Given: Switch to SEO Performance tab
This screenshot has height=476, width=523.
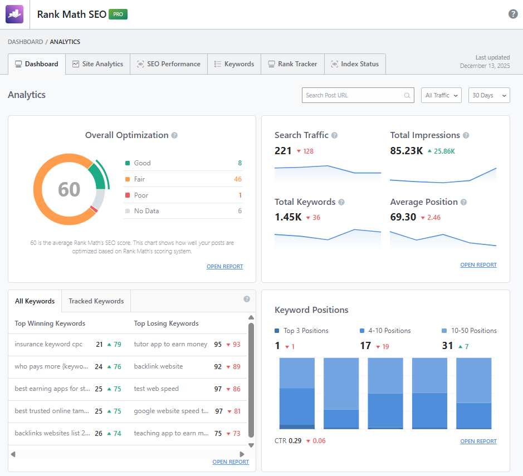Looking at the screenshot, I should (169, 64).
